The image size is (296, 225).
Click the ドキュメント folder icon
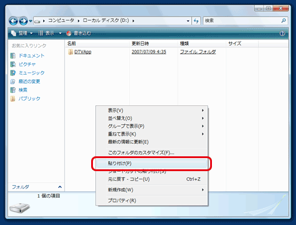13,56
